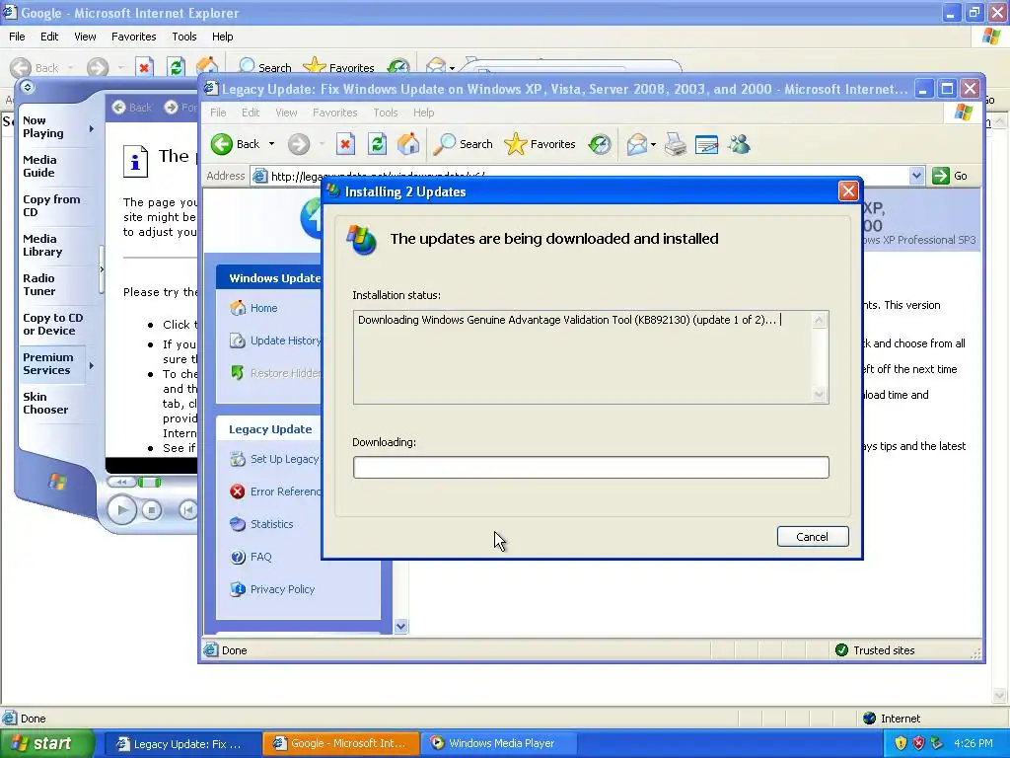The height and width of the screenshot is (758, 1010).
Task: Expand Now Playing arrow in Media Player
Action: tap(92, 128)
